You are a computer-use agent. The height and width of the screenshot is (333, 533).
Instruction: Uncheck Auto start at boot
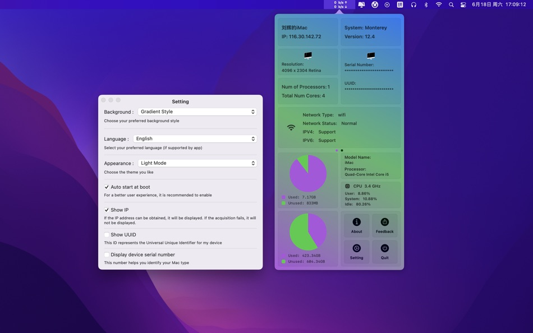coord(107,187)
